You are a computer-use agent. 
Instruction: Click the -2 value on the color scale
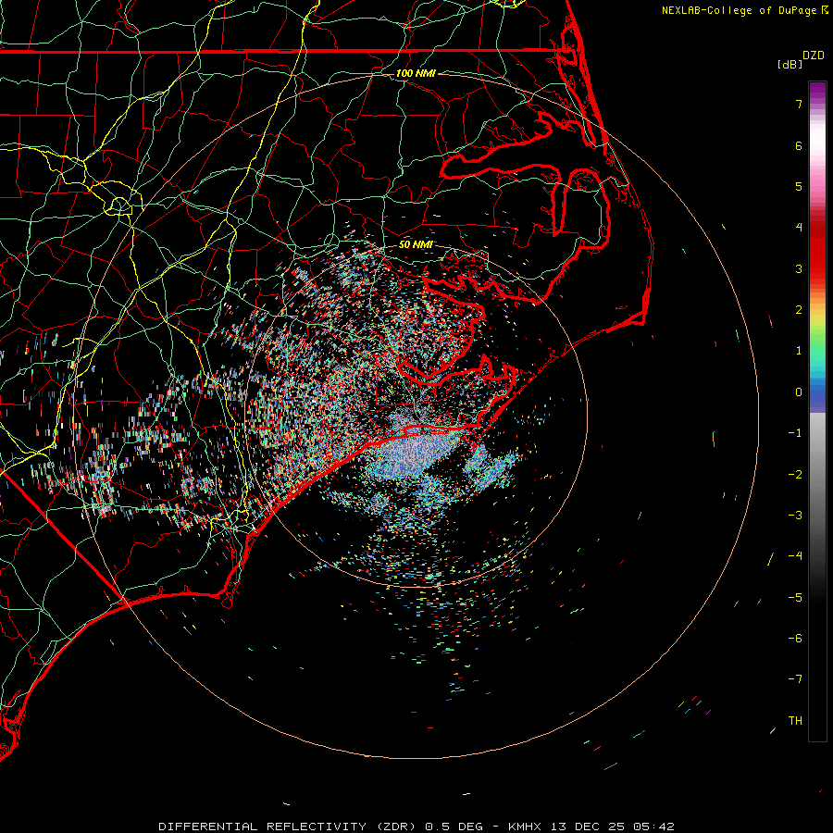(x=795, y=475)
